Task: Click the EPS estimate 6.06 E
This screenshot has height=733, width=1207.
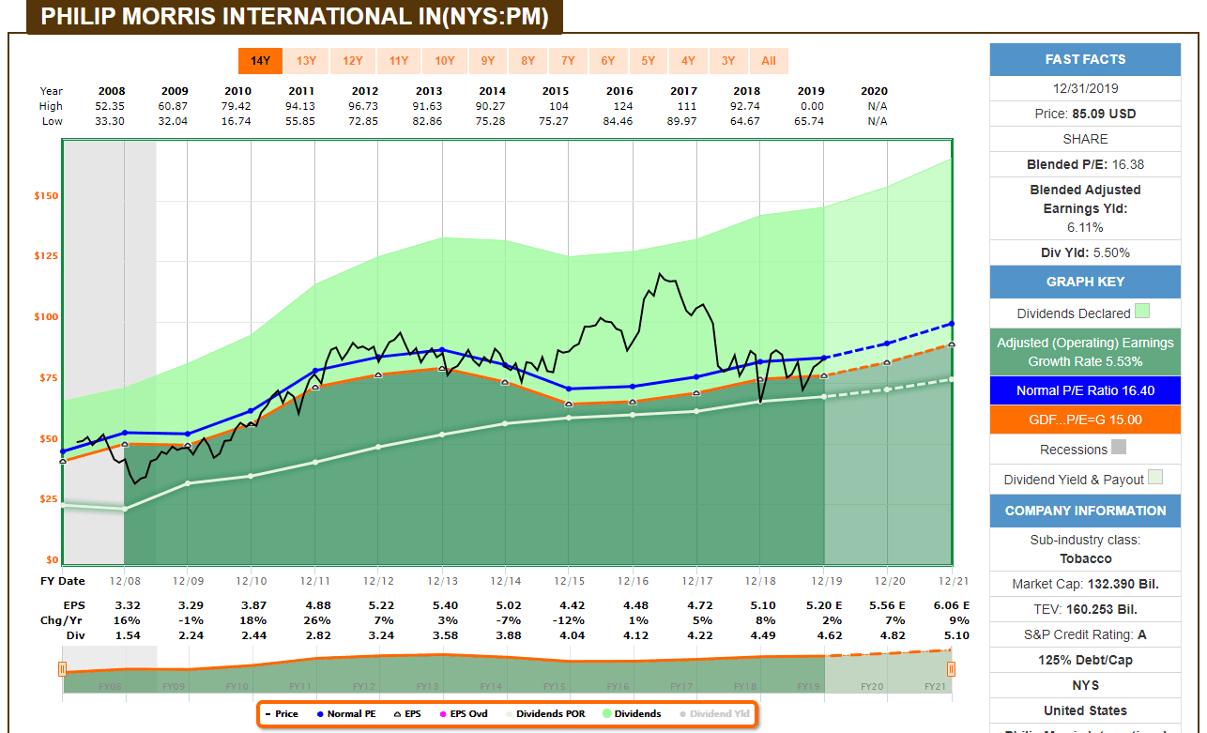Action: 952,605
